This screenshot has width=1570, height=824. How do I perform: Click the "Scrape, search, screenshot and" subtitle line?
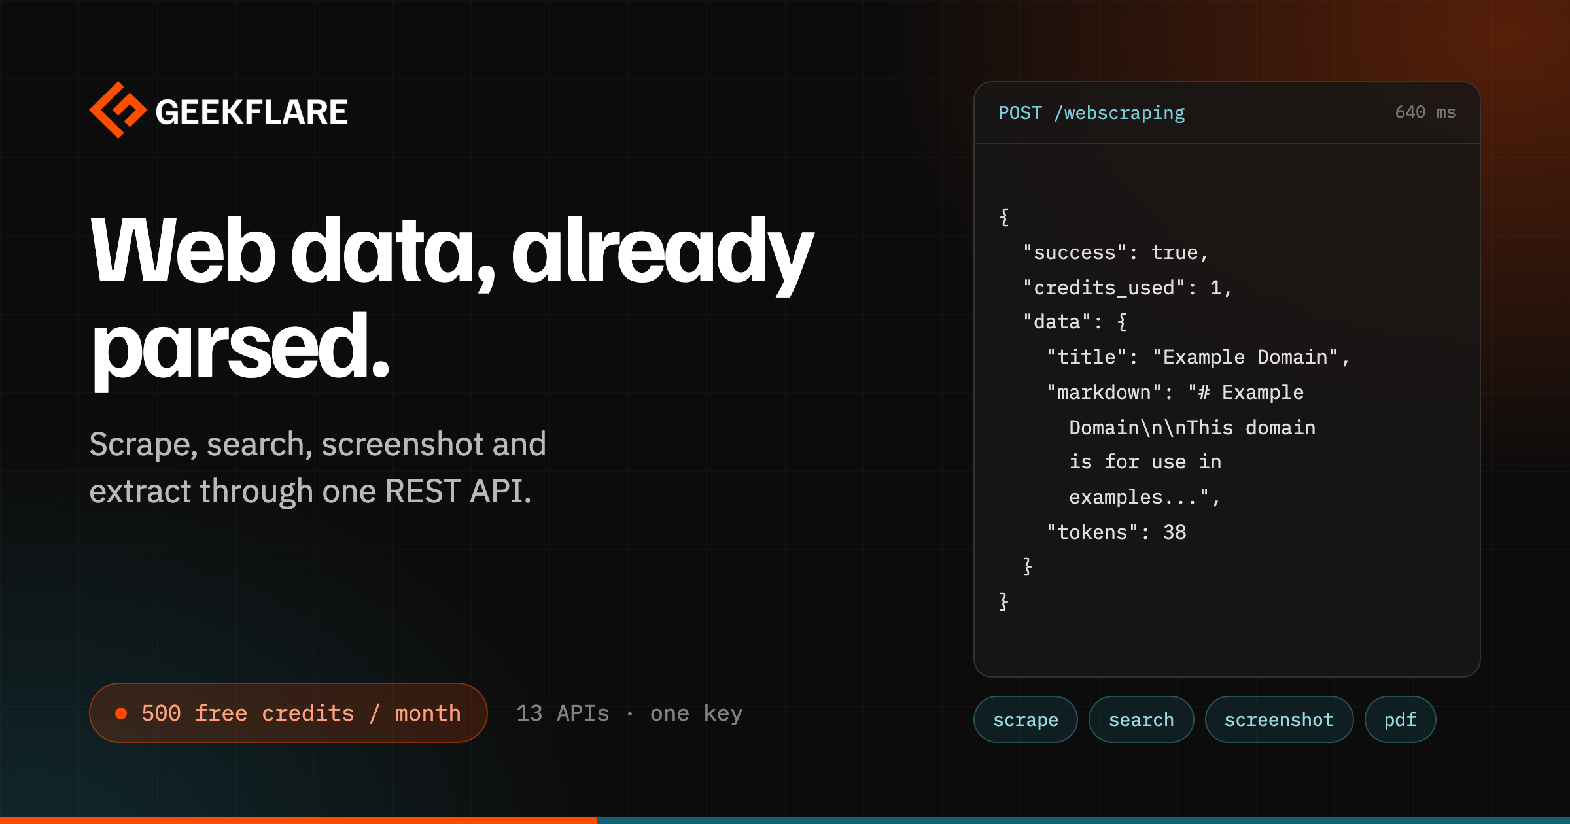tap(317, 444)
